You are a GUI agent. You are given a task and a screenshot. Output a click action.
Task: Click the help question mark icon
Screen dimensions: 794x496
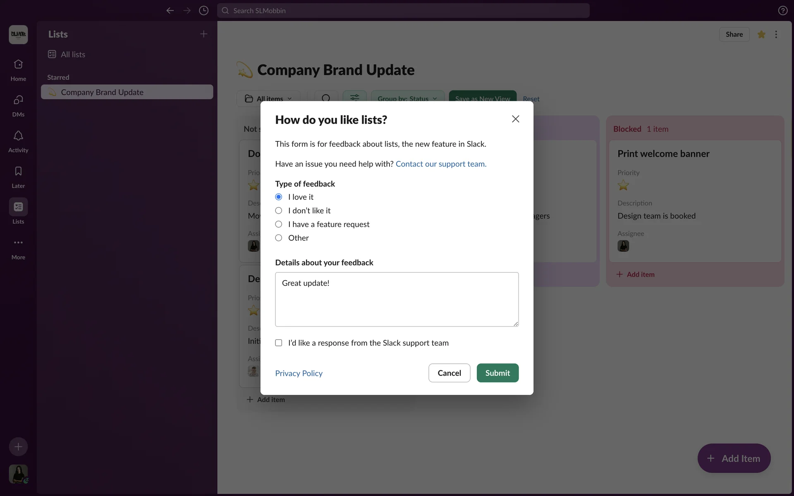tap(782, 11)
